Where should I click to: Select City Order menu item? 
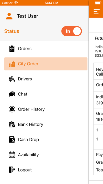pos(46,64)
